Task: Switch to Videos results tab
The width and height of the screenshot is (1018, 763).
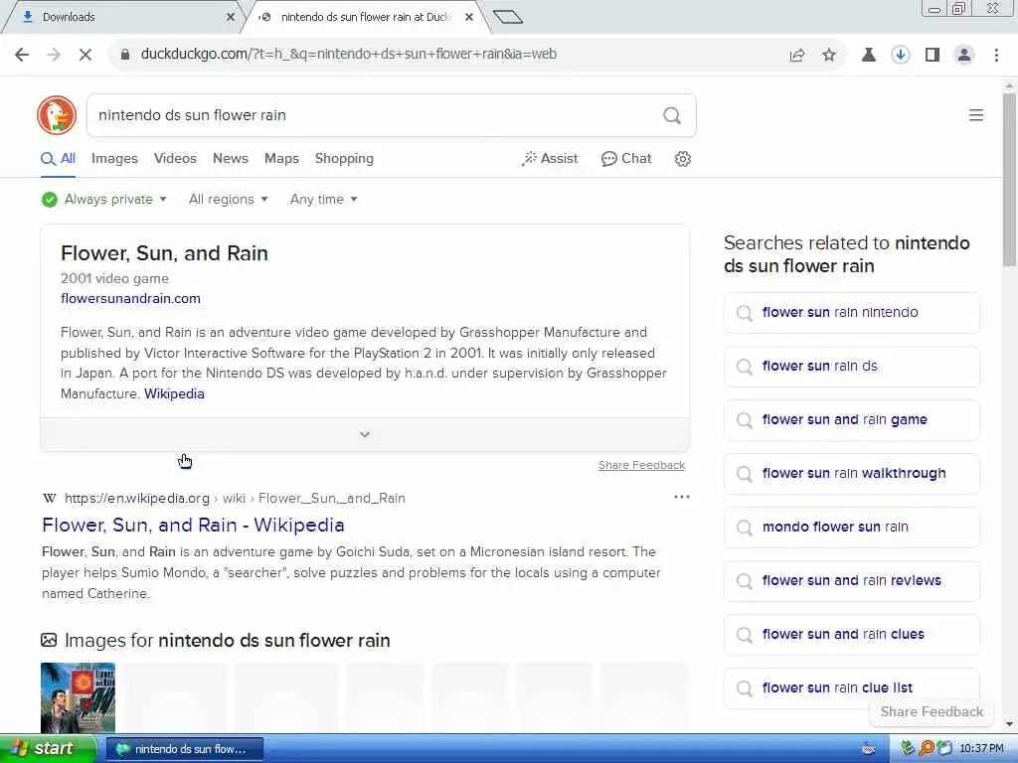Action: [175, 159]
